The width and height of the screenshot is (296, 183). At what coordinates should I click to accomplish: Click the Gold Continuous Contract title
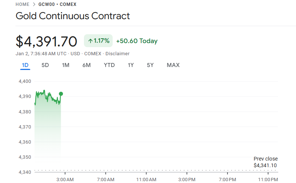(73, 16)
